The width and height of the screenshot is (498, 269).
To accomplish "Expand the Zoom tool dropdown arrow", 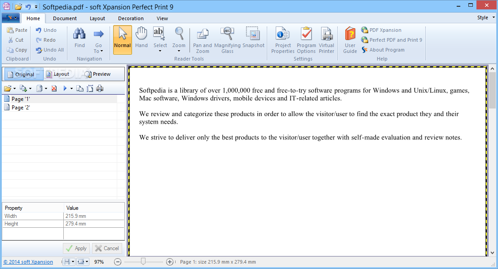I will 179,51.
